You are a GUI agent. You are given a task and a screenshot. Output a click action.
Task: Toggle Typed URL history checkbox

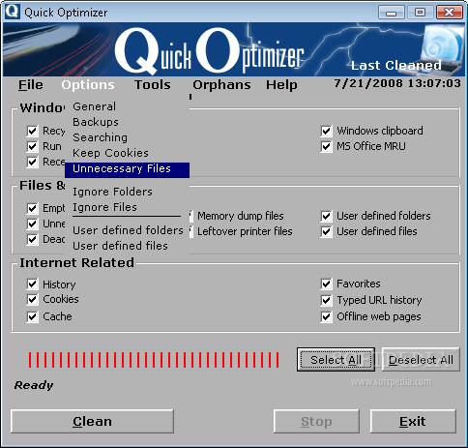326,300
